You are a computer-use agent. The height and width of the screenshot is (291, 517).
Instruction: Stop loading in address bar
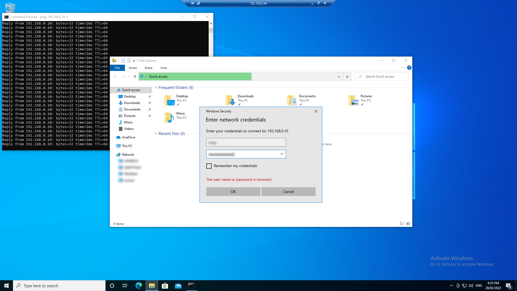coord(347,77)
